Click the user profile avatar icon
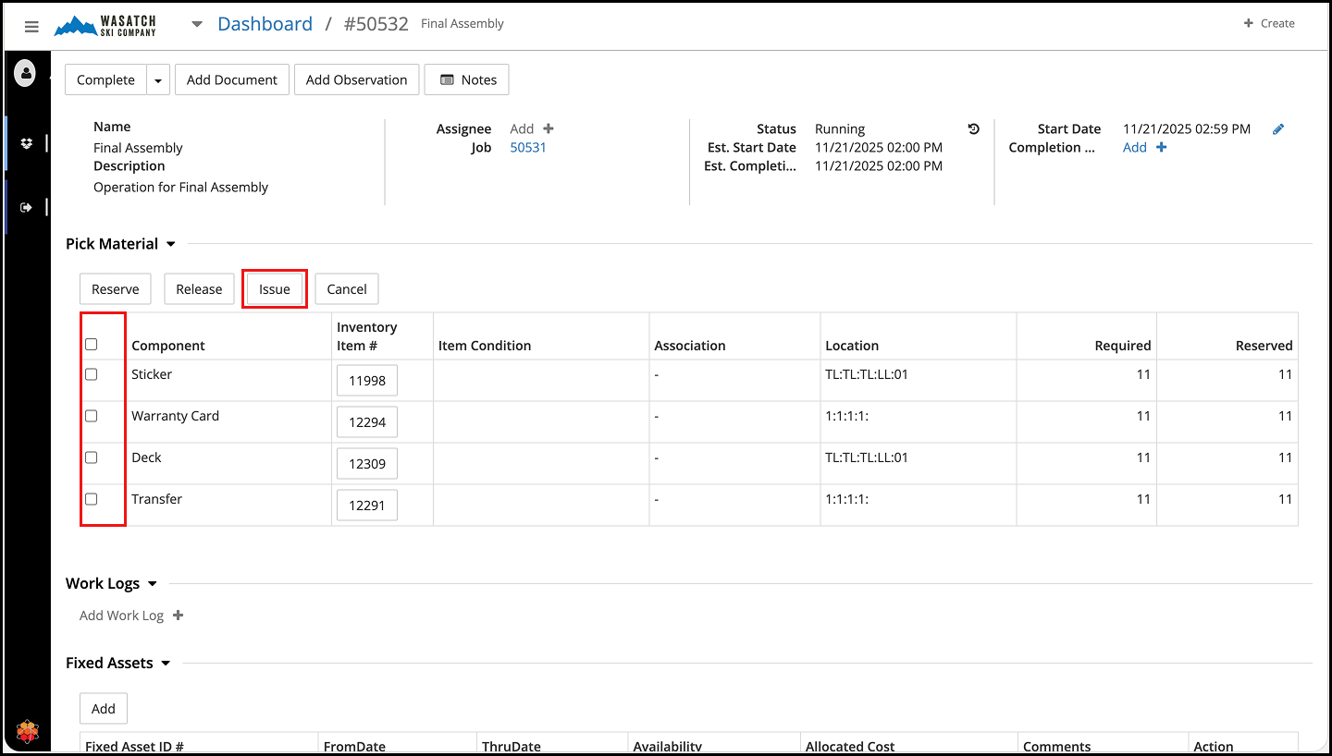 (25, 73)
